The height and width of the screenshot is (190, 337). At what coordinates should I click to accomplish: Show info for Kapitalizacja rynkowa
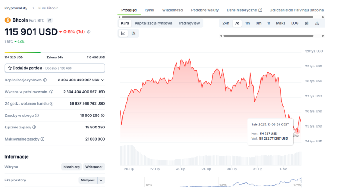point(45,80)
